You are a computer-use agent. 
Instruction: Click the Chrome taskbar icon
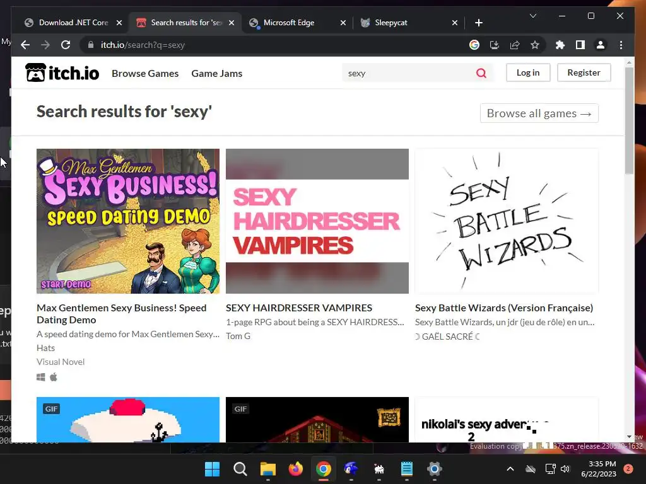tap(324, 469)
